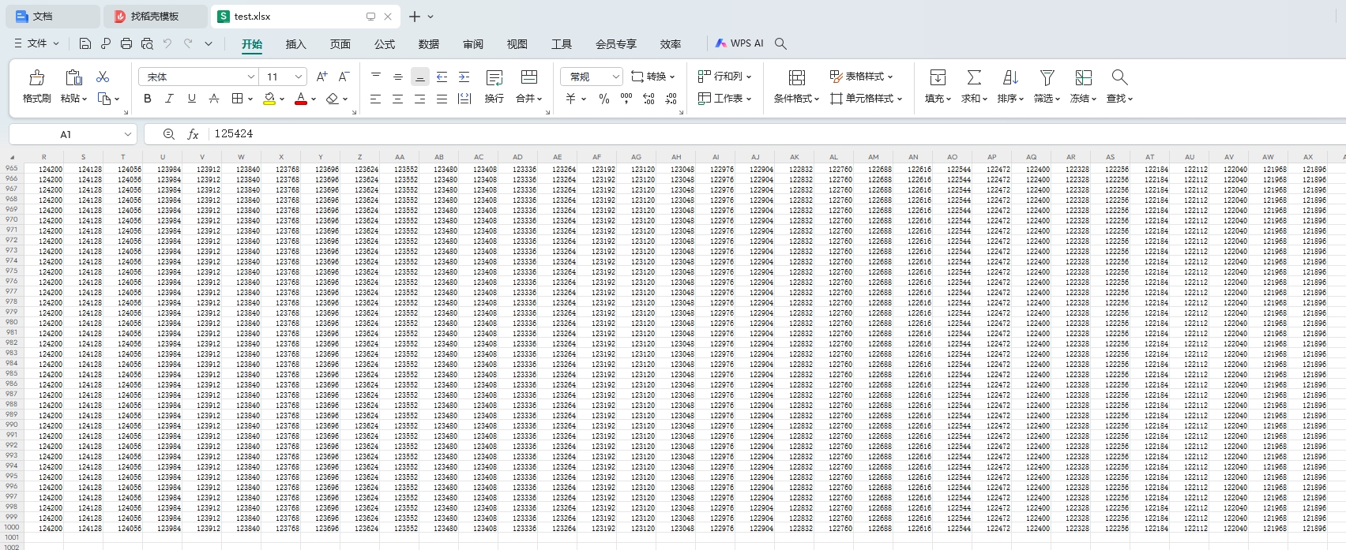Expand the Worksheet (工作表) menu
The height and width of the screenshot is (550, 1346).
(725, 99)
